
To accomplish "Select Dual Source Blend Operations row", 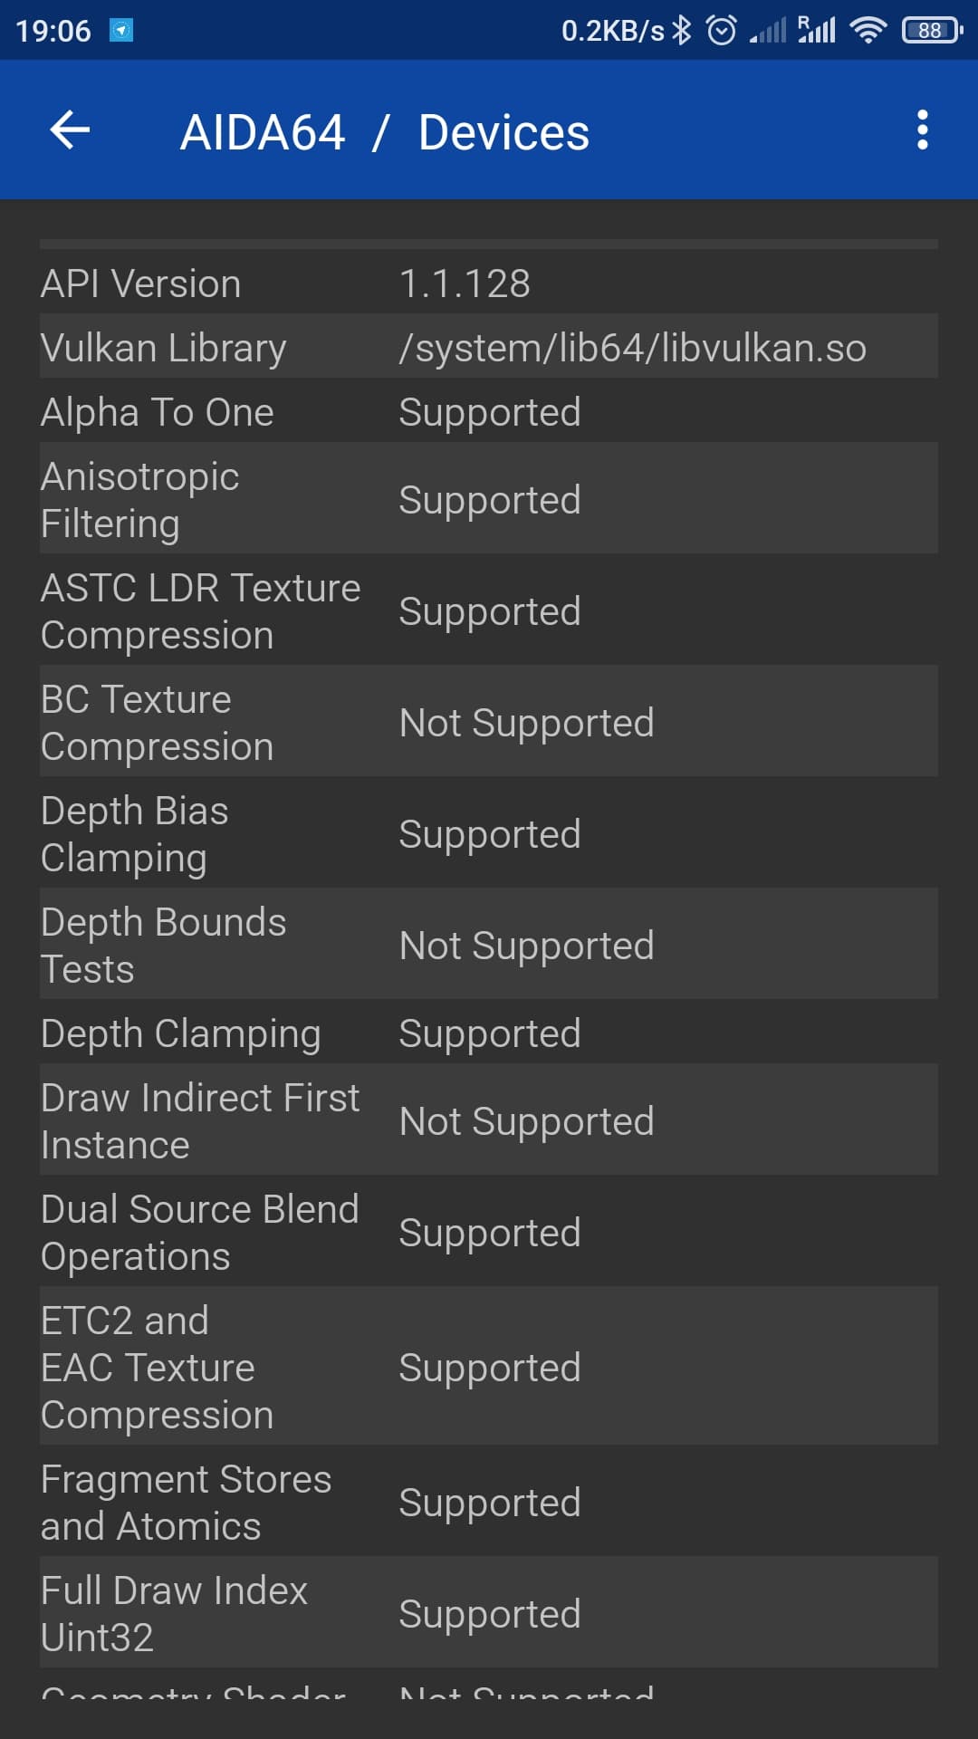I will pos(489,1233).
